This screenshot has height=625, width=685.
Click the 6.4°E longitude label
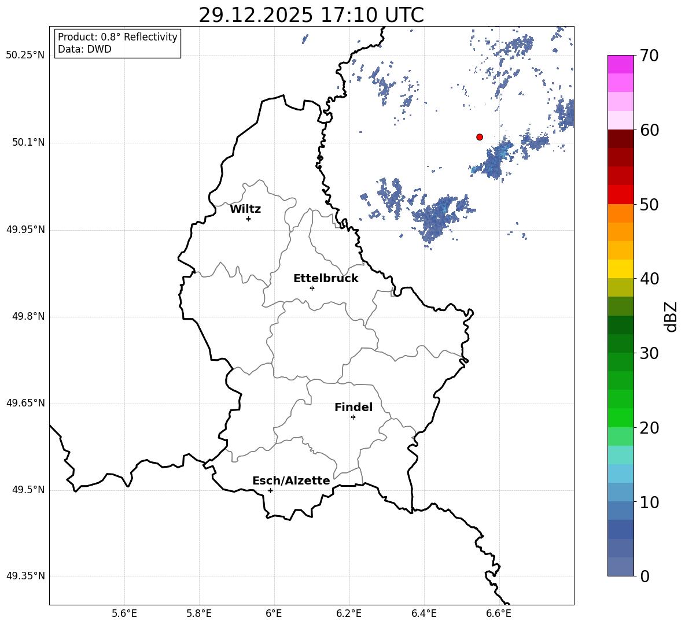point(423,613)
